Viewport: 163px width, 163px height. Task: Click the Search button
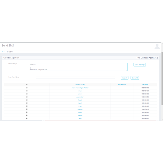click(x=125, y=78)
